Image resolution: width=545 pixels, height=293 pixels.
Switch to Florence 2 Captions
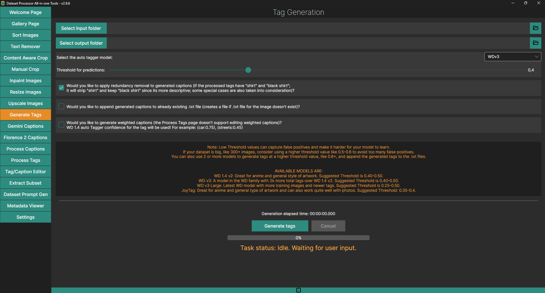26,137
